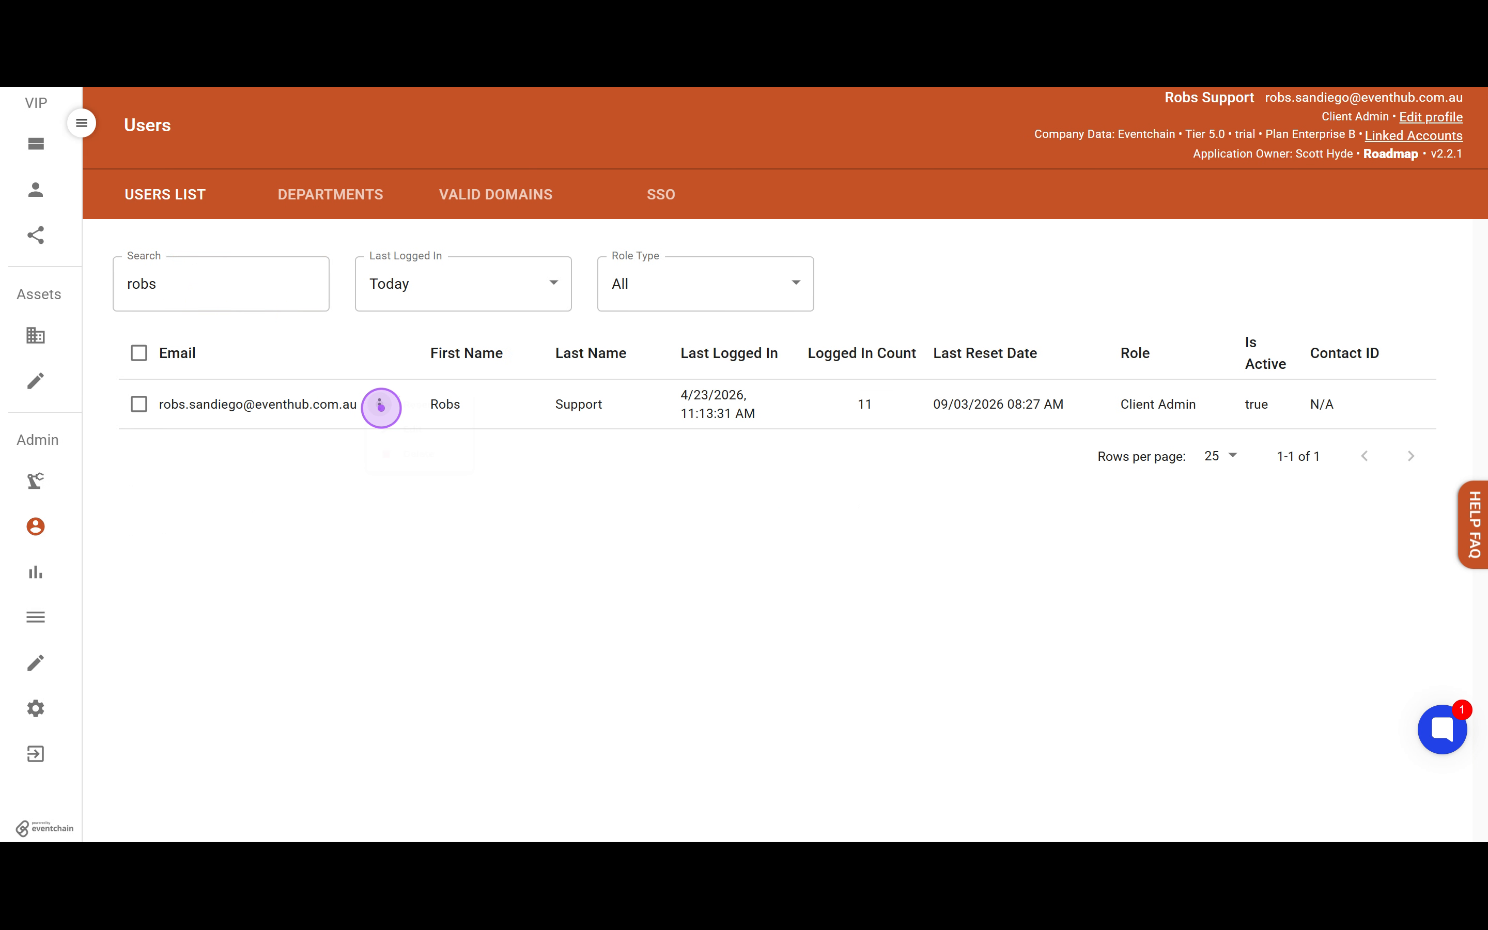
Task: Toggle the hamburger sidebar menu button
Action: 81,123
